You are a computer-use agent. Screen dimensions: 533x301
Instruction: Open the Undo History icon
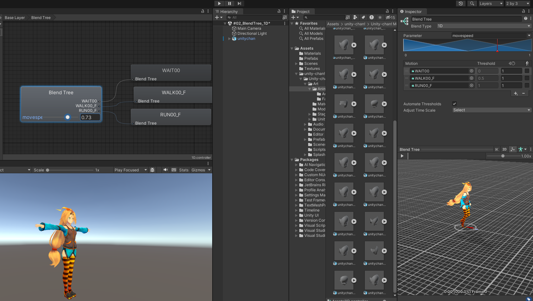[x=461, y=3]
